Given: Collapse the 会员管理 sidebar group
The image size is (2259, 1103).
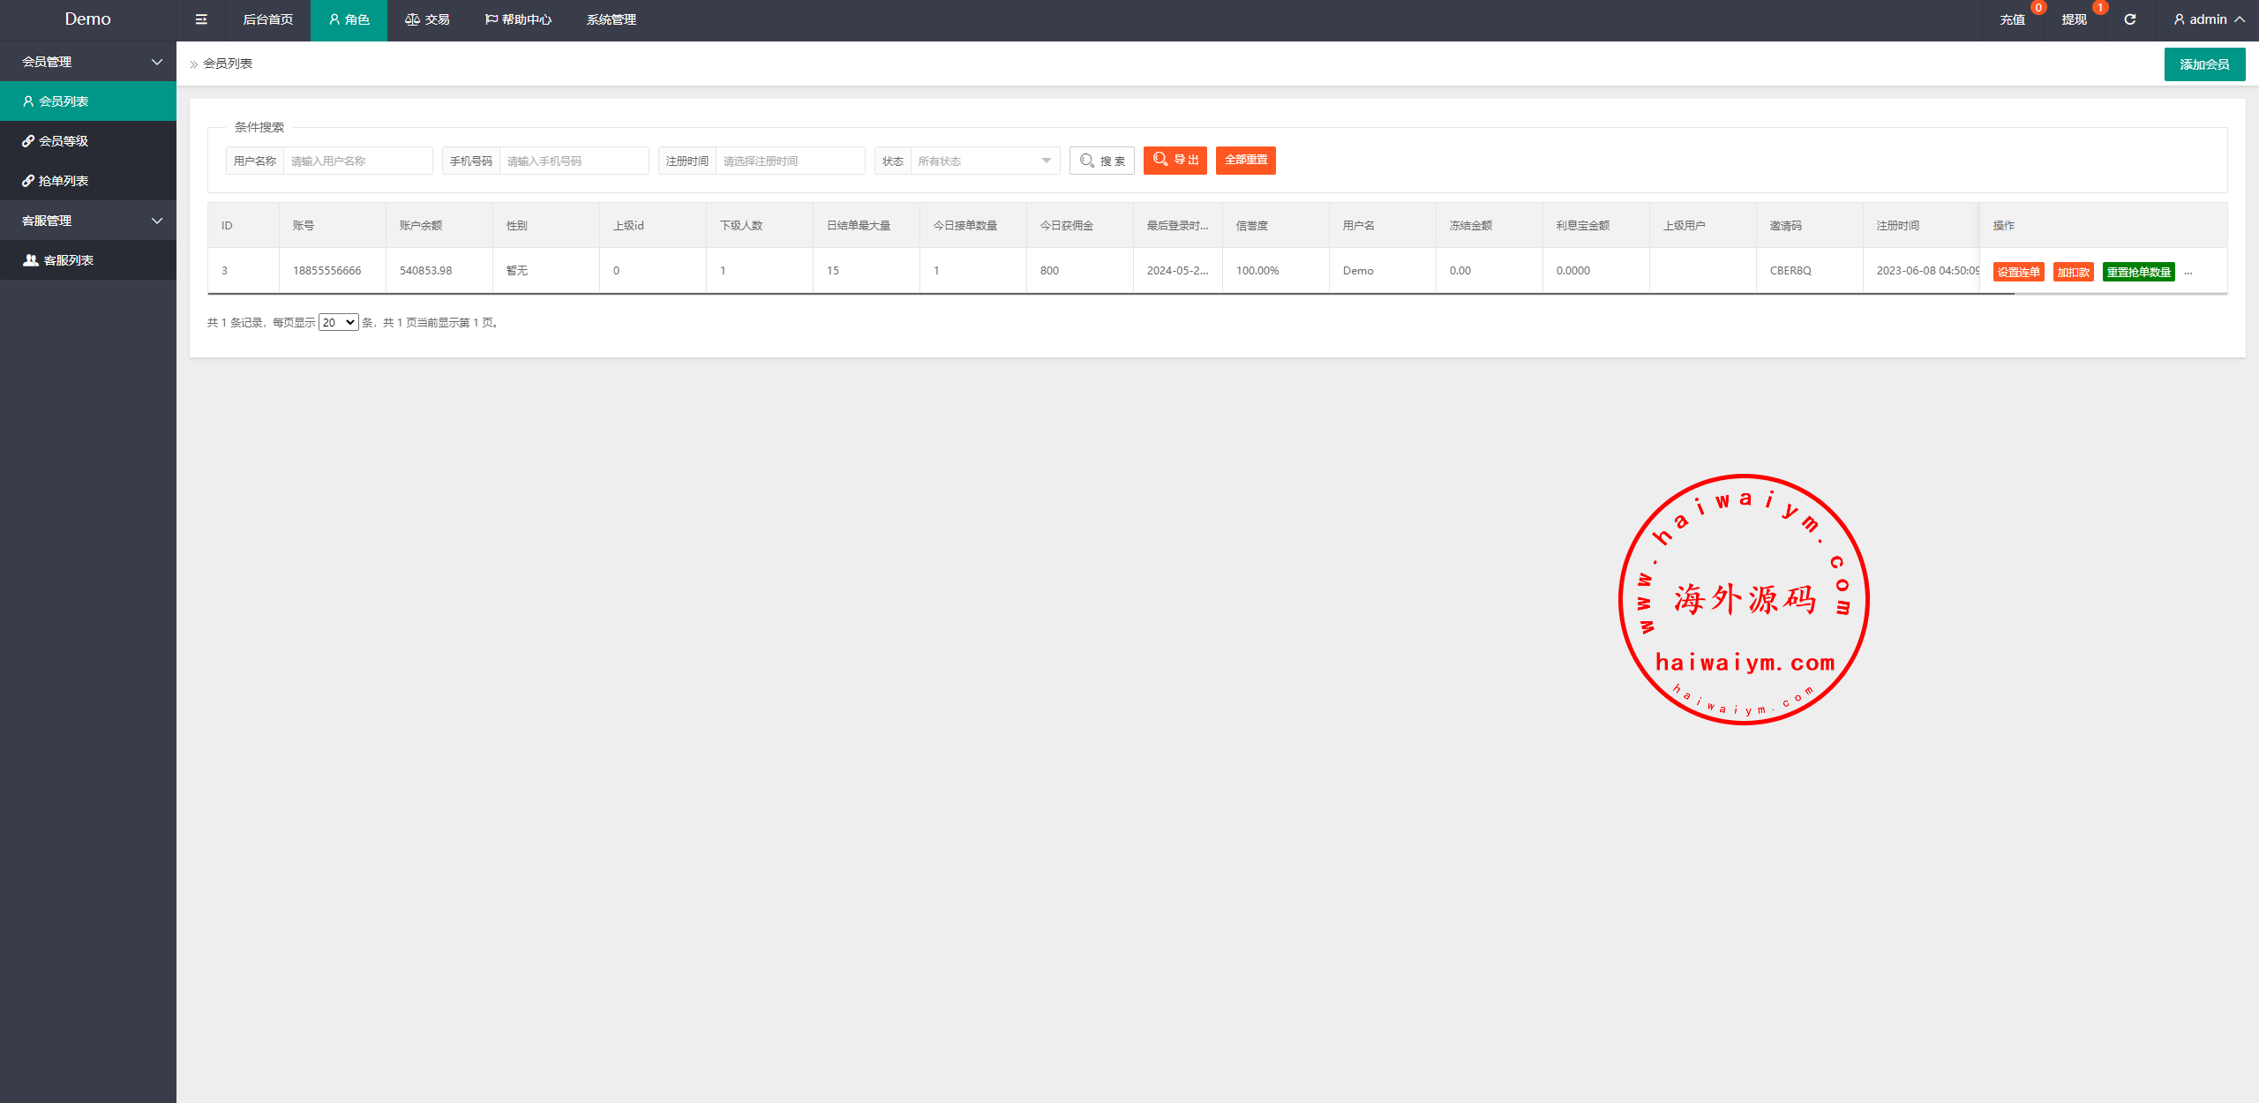Looking at the screenshot, I should coord(88,62).
